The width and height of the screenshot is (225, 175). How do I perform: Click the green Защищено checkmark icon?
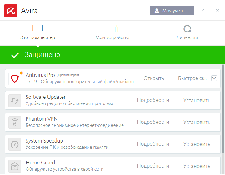point(15,55)
